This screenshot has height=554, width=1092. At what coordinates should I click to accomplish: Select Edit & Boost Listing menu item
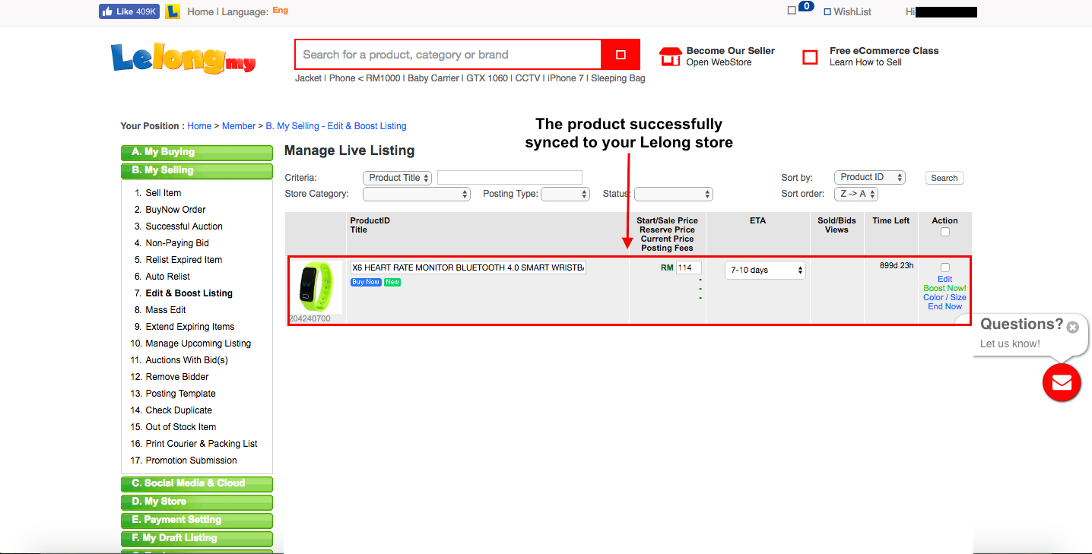coord(189,293)
